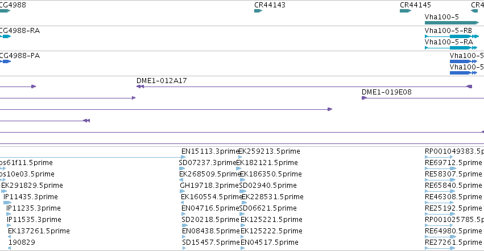Open the CG4988-RA transcript label
This screenshot has width=484, height=251.
pos(19,31)
